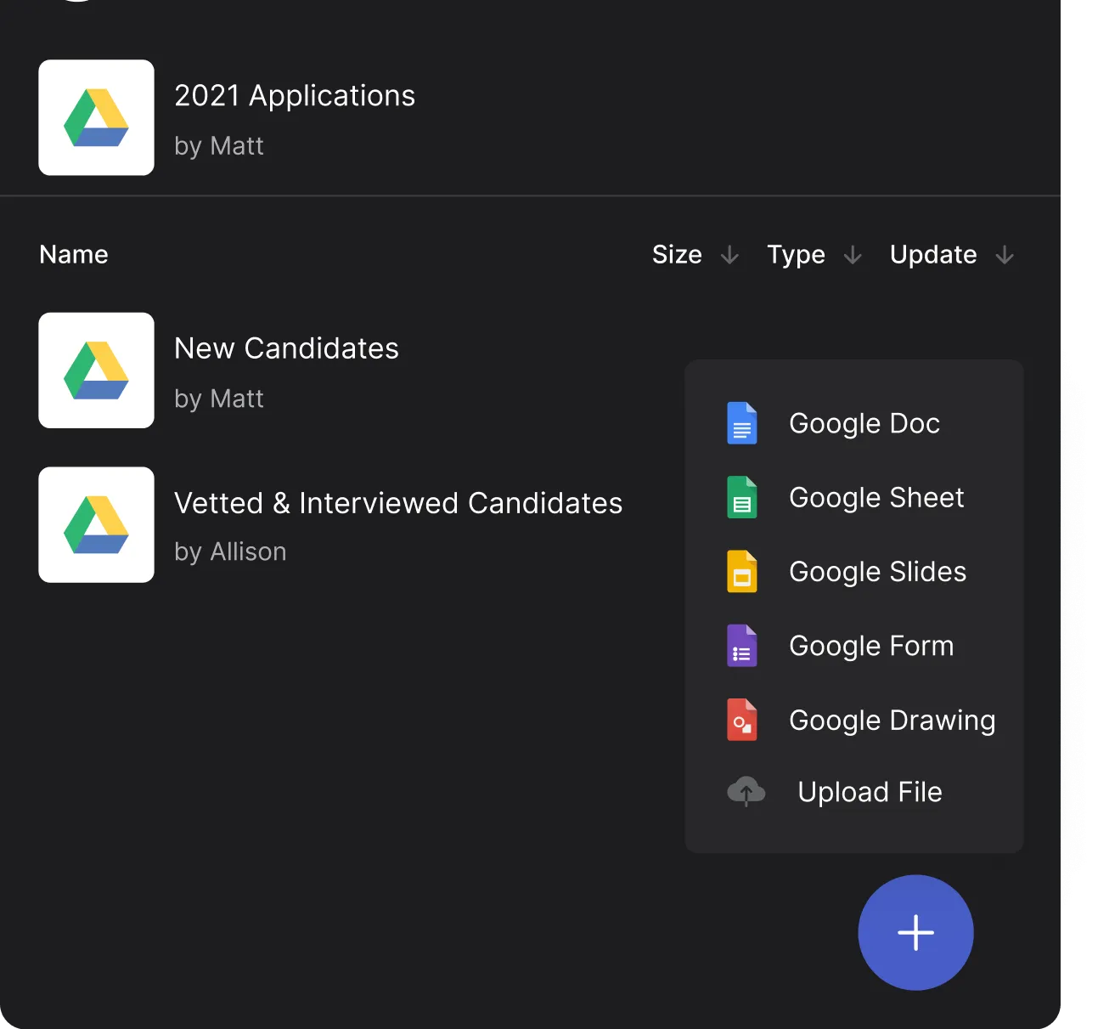Viewport: 1098px width, 1029px height.
Task: Select Google Form from the create menu
Action: click(871, 646)
